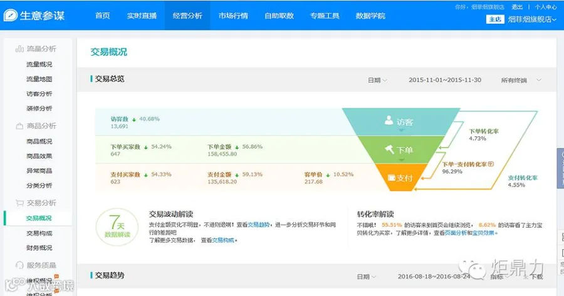Viewport: 564px width, 296px height.
Task: Click the 商品分析 bag icon
Action: pyautogui.click(x=19, y=126)
